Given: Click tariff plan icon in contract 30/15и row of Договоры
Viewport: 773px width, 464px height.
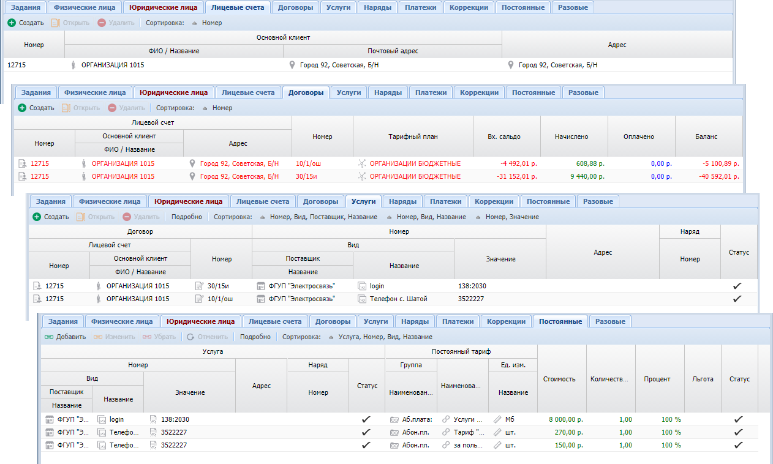Looking at the screenshot, I should tap(362, 176).
